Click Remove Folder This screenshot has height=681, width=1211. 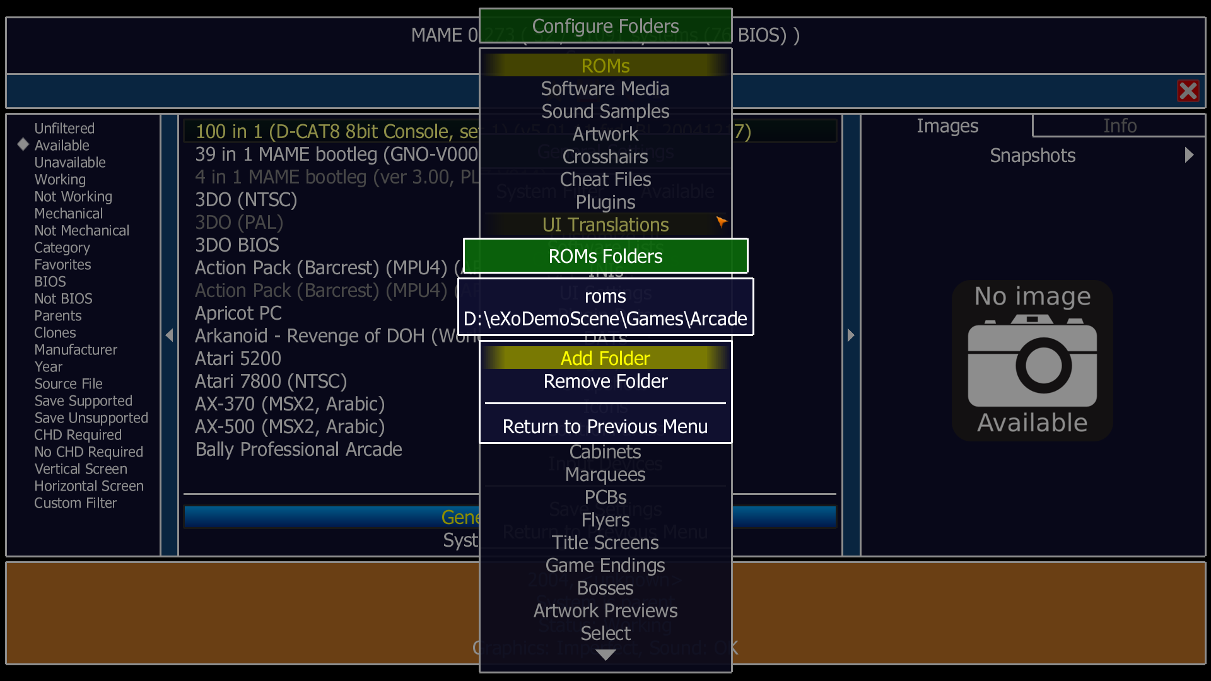(605, 381)
